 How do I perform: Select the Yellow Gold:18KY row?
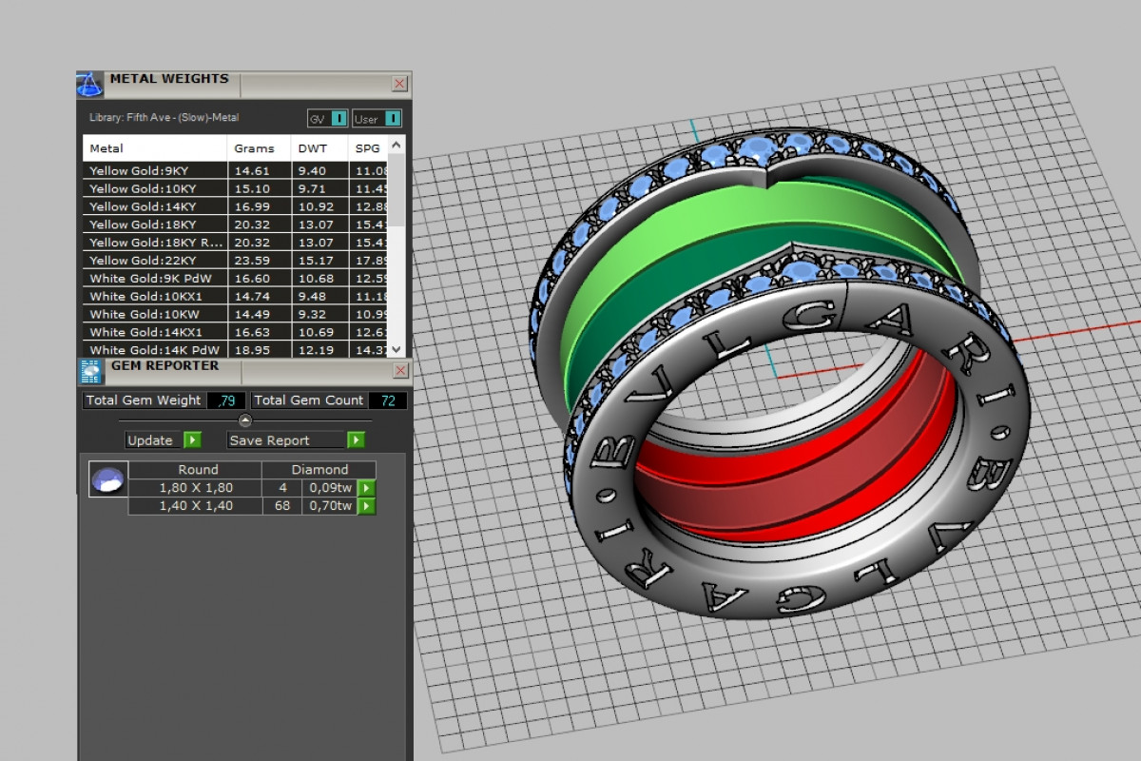tap(143, 224)
